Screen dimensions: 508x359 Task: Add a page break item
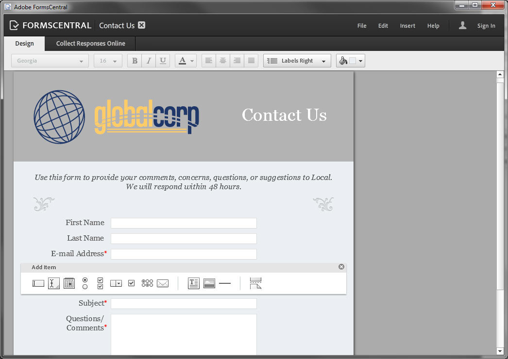[255, 283]
